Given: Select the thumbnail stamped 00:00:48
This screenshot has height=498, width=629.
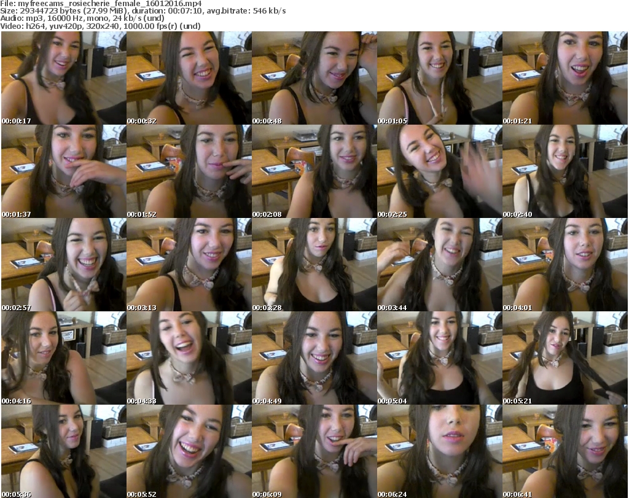Looking at the screenshot, I should [x=314, y=78].
